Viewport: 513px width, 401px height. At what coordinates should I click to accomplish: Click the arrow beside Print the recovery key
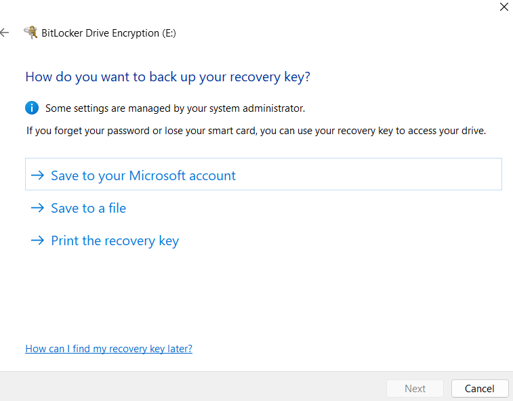point(37,240)
